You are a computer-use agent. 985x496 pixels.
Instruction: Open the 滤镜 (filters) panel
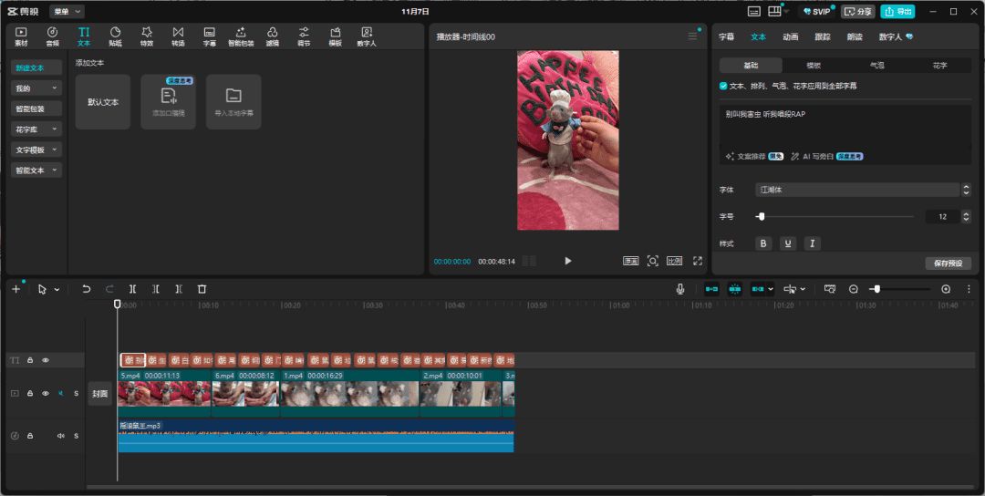272,36
